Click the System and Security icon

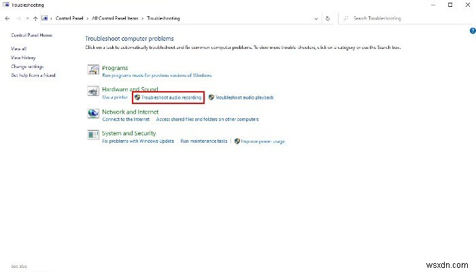click(x=93, y=135)
